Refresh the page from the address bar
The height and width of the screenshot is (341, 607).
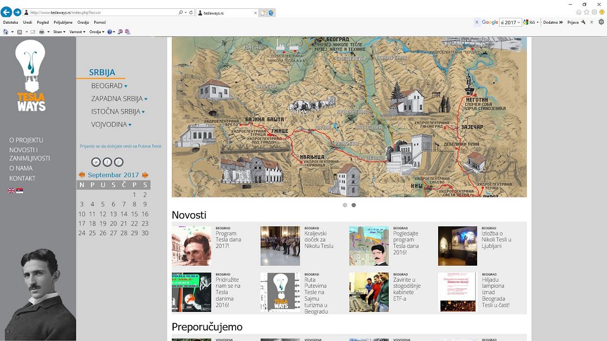[191, 12]
